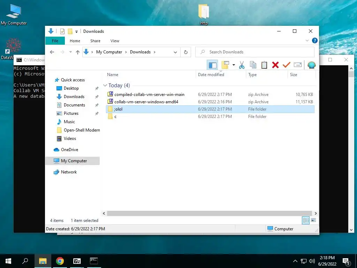Click the red X Delete toolbar icon
This screenshot has width=357, height=268.
(275, 65)
